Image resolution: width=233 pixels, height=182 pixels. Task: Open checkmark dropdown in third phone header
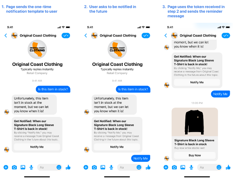[x=226, y=35]
